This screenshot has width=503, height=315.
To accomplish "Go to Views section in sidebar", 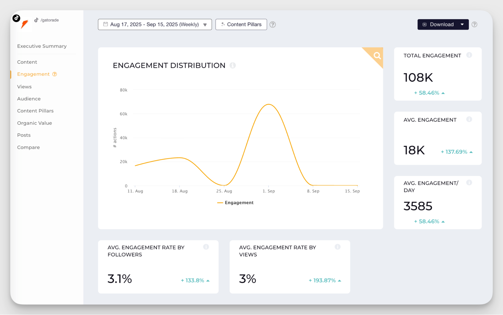I will point(24,87).
